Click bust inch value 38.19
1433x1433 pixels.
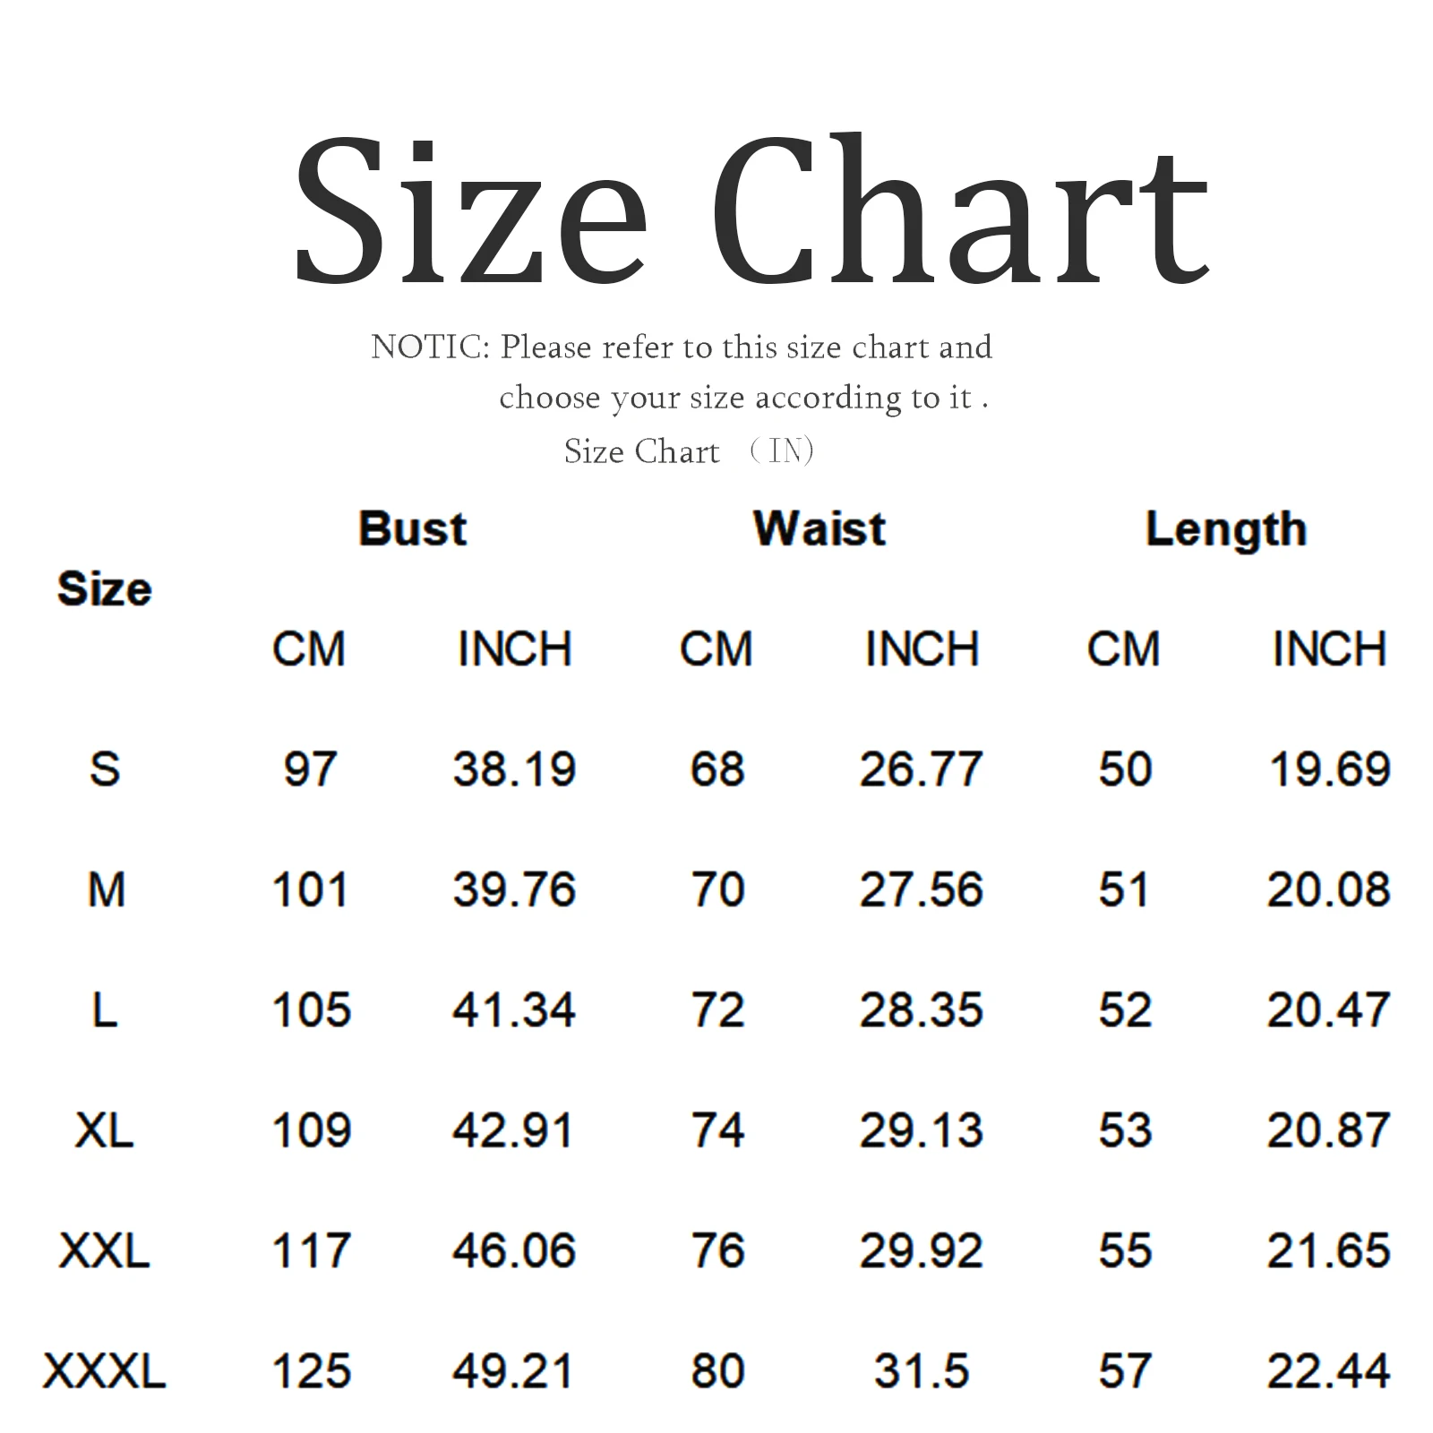514,769
